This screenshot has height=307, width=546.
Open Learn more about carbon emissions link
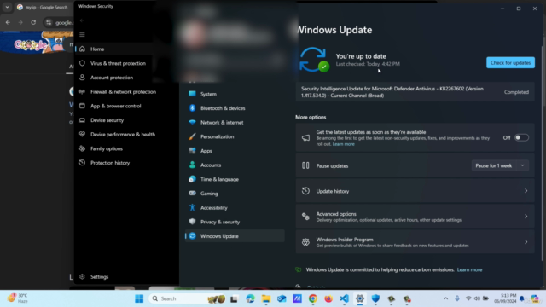click(469, 269)
